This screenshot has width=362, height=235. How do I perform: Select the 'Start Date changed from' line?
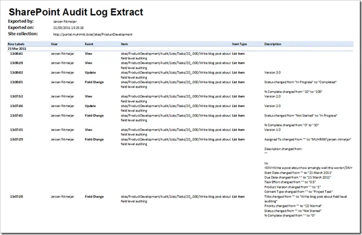(298, 173)
